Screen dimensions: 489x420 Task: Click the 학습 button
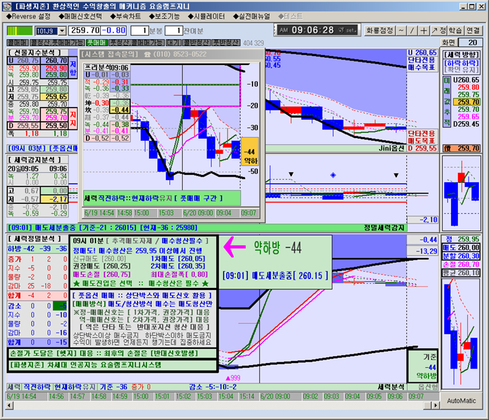pos(455,30)
